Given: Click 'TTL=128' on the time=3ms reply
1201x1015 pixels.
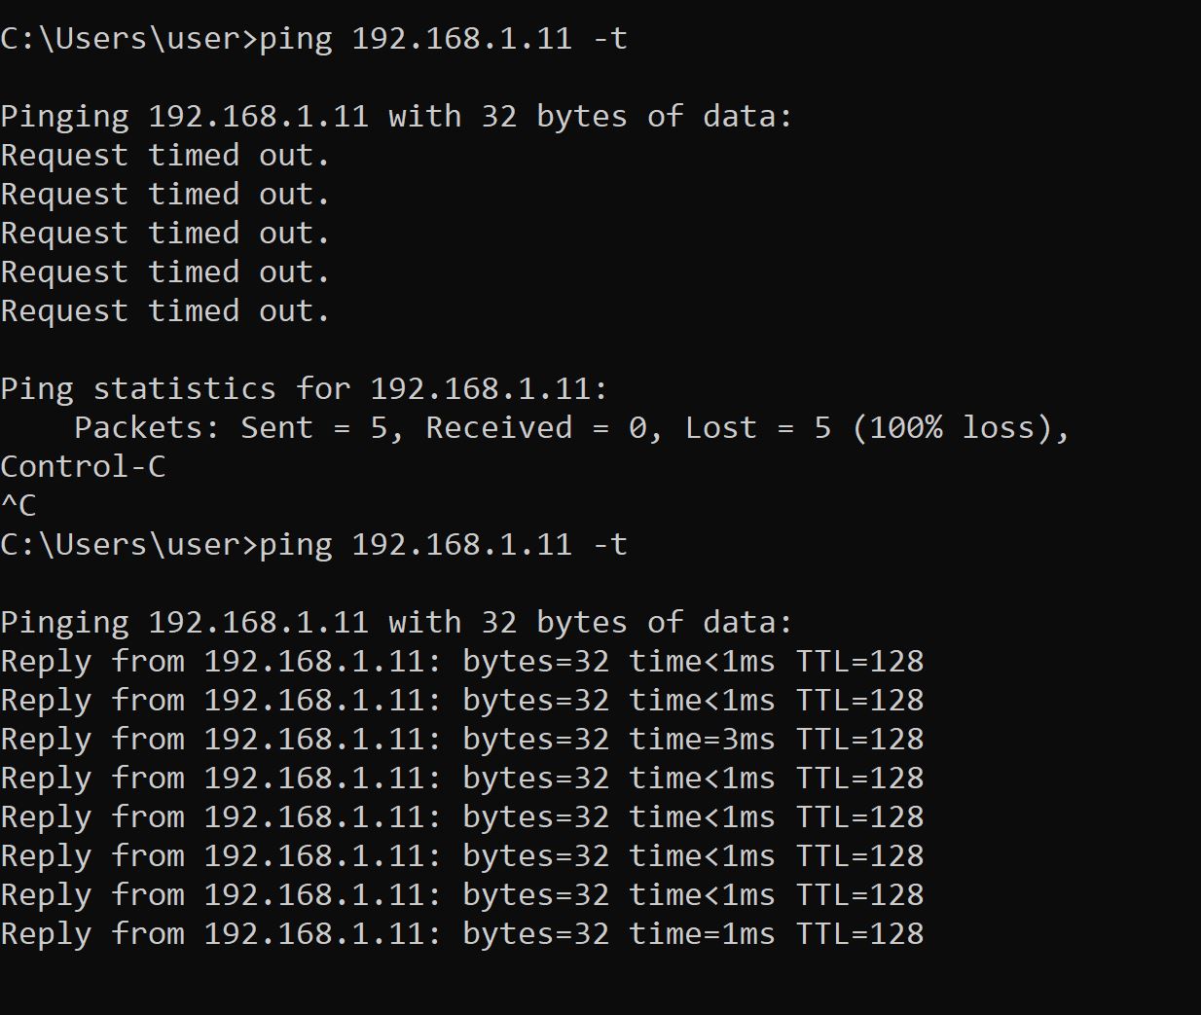Looking at the screenshot, I should pos(859,740).
